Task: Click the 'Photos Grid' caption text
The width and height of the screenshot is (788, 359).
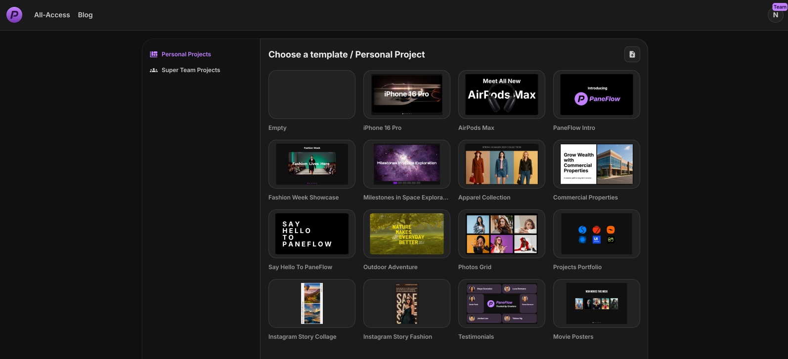Action: (475, 267)
